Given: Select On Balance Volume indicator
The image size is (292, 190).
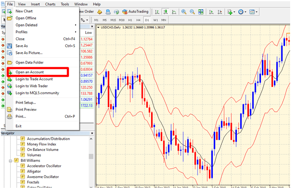Looking at the screenshot, I should coord(43,150).
